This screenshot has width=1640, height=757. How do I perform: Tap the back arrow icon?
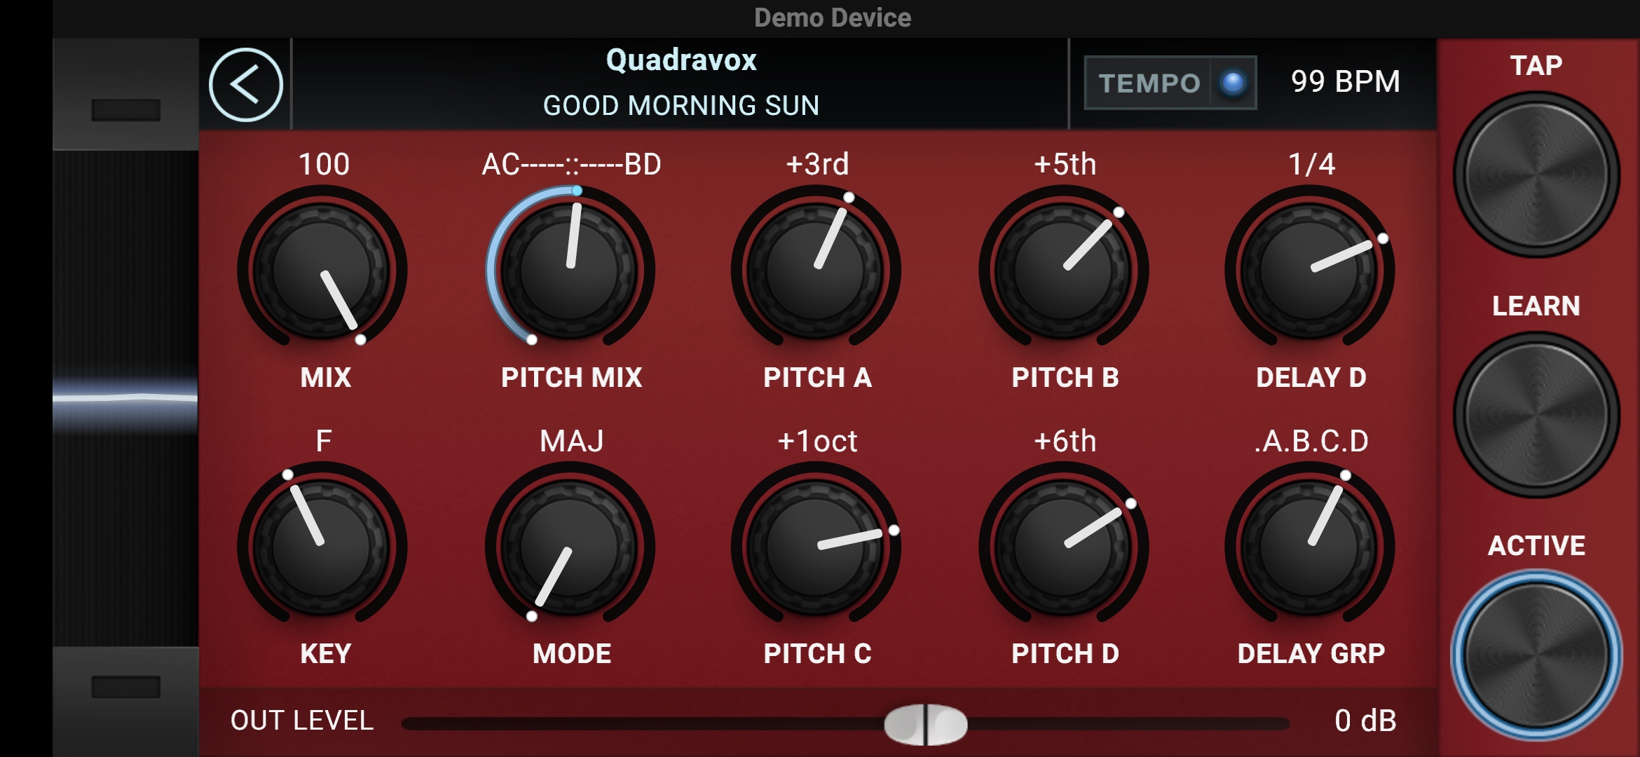pos(245,85)
